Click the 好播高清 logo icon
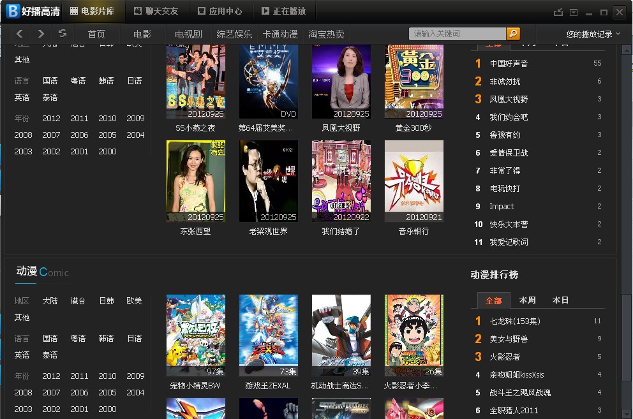Image resolution: width=633 pixels, height=419 pixels. click(13, 11)
